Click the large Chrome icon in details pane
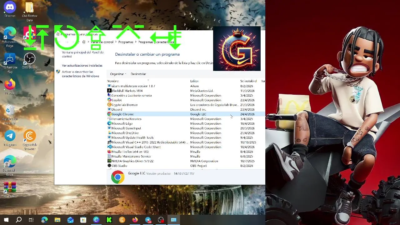 pyautogui.click(x=118, y=177)
